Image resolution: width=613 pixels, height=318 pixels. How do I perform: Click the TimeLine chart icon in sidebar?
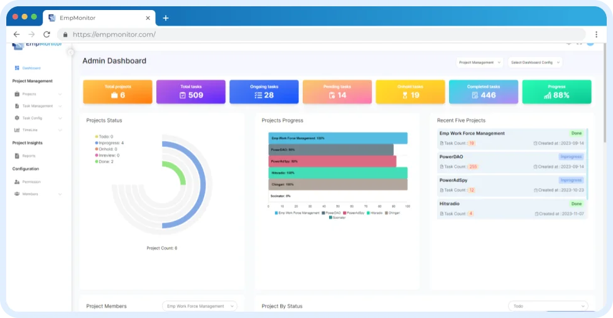(x=16, y=130)
